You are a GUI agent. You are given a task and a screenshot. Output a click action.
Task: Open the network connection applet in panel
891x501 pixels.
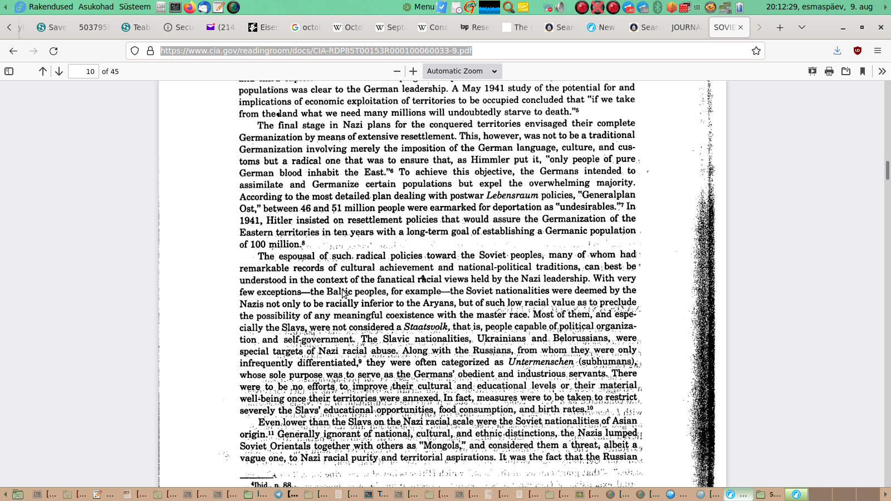point(725,7)
